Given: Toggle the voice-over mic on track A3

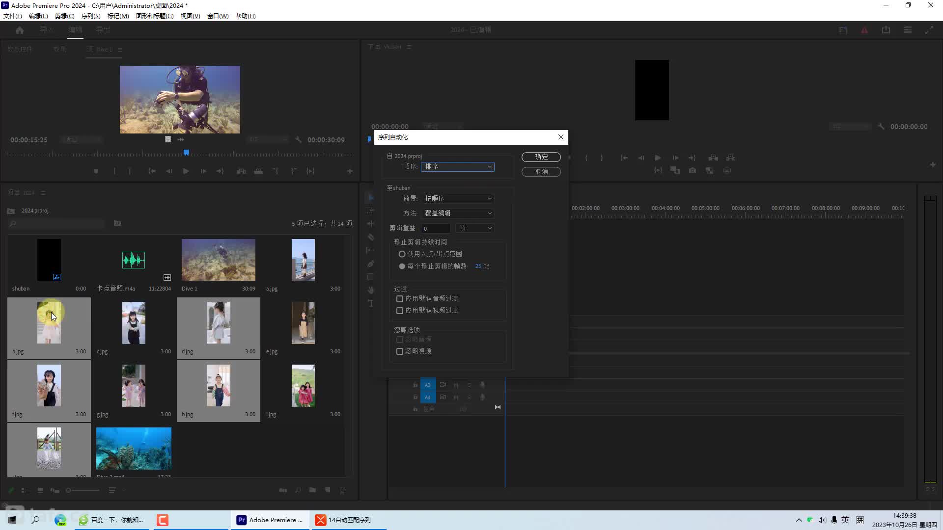Looking at the screenshot, I should coord(482,385).
